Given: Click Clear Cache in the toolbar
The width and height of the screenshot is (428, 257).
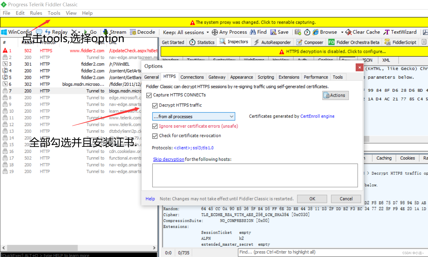Looking at the screenshot, I should (x=363, y=32).
